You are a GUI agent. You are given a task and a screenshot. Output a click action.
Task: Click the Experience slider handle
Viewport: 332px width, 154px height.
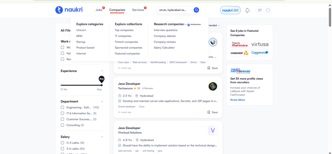click(x=102, y=85)
